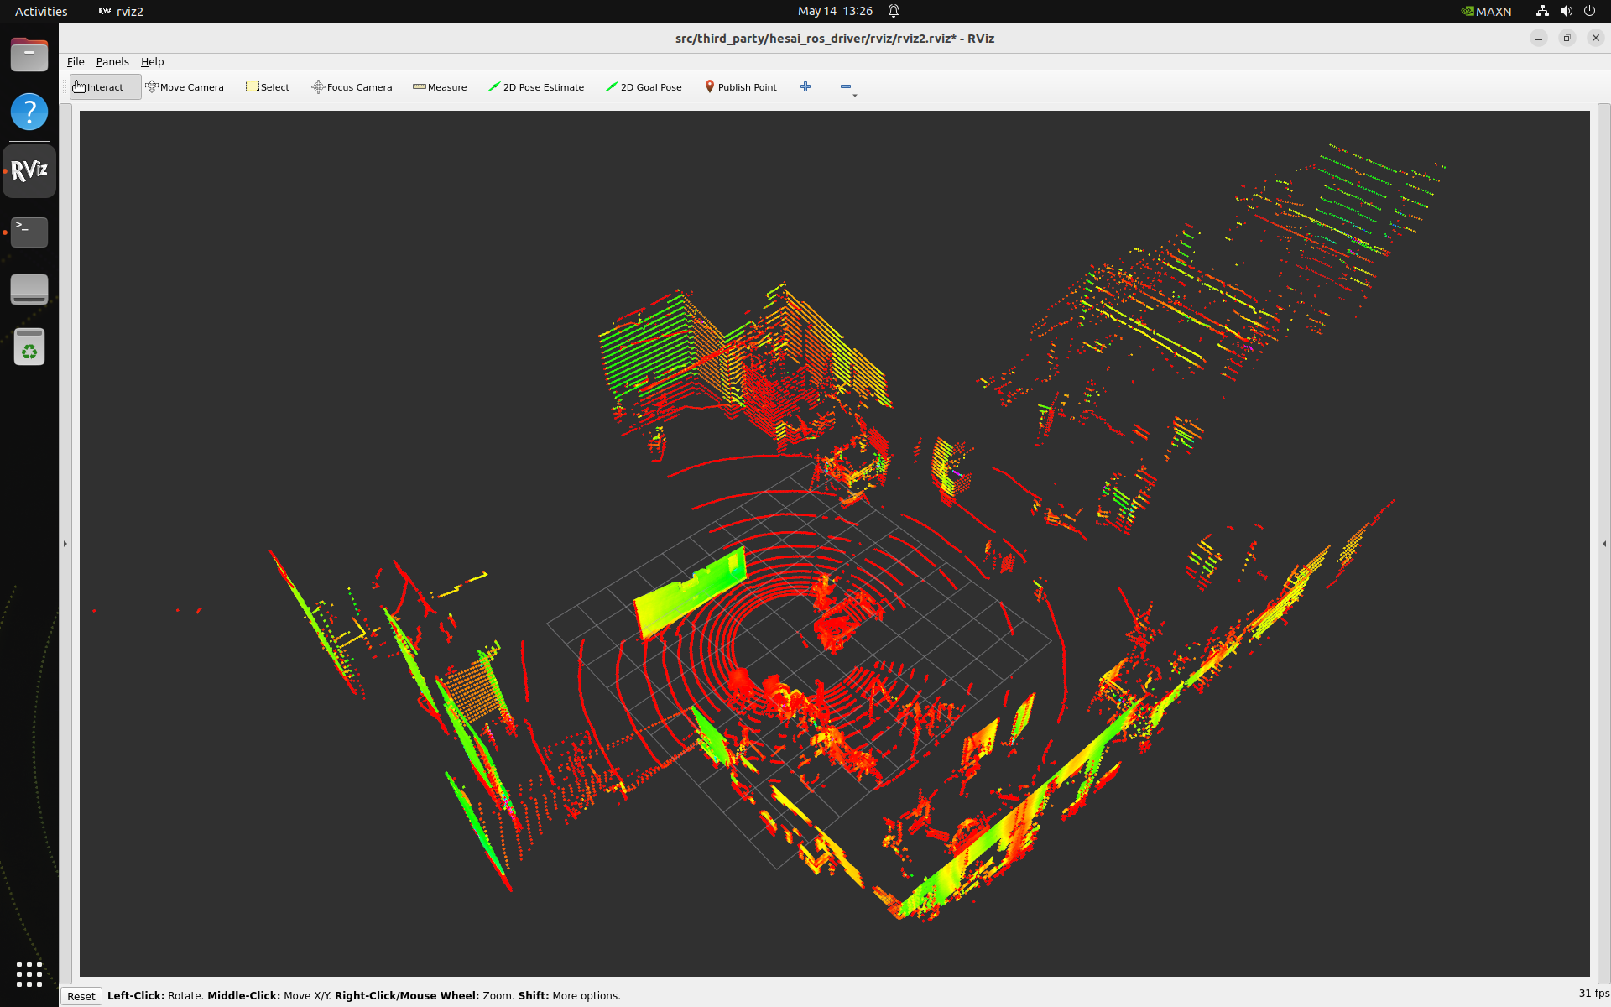This screenshot has width=1611, height=1007.
Task: Activate 2D Pose Estimate tool
Action: 536,87
